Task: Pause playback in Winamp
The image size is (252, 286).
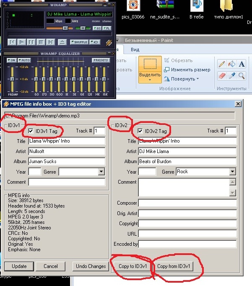Action: pos(31,42)
